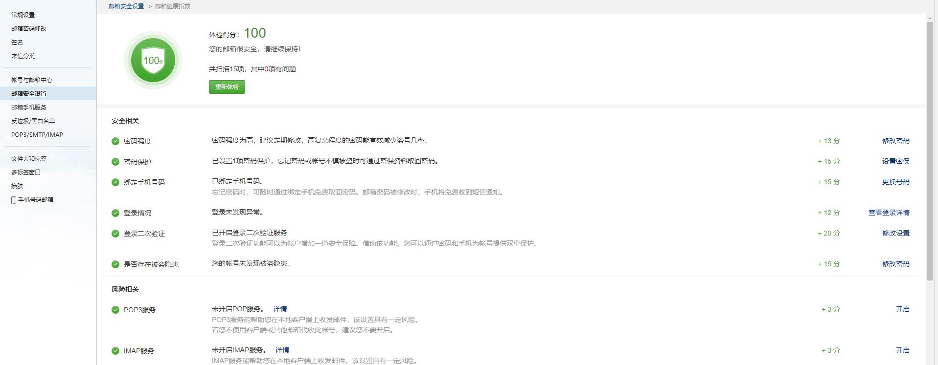Open 反垃圾/黑白名单 in the sidebar
Screen dimensions: 938x365
pyautogui.click(x=33, y=121)
